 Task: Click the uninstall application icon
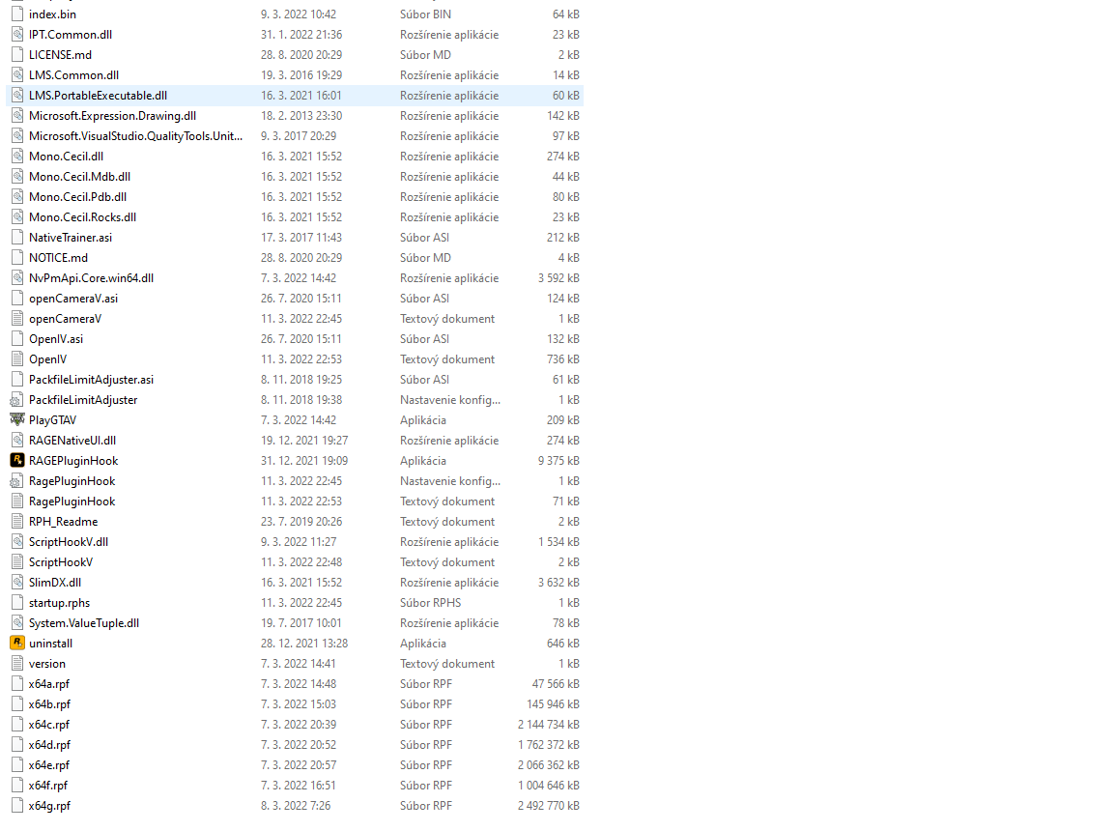coord(17,644)
